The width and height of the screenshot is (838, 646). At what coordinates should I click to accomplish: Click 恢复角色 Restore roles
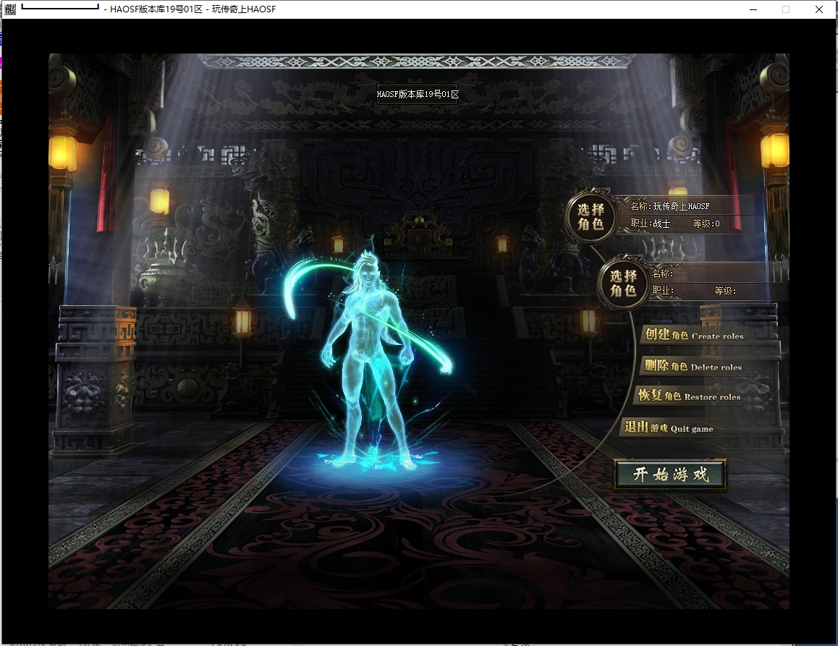pyautogui.click(x=689, y=396)
